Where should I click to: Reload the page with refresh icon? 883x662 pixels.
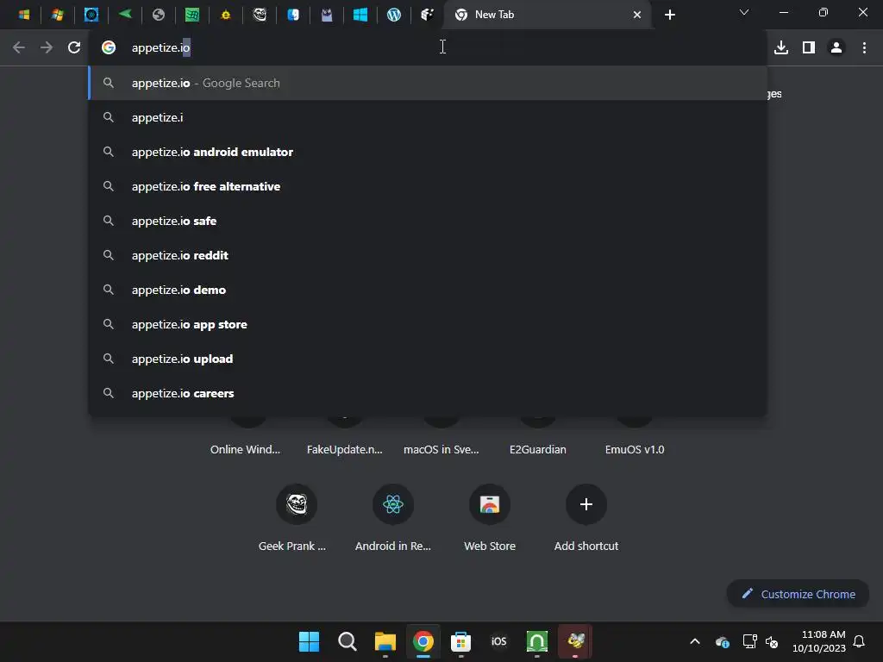coord(74,47)
